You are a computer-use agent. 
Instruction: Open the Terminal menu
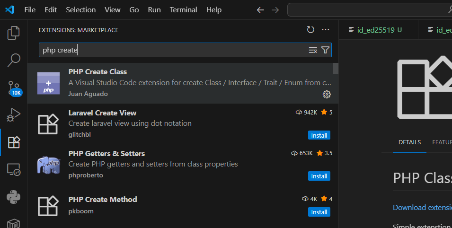tap(183, 10)
